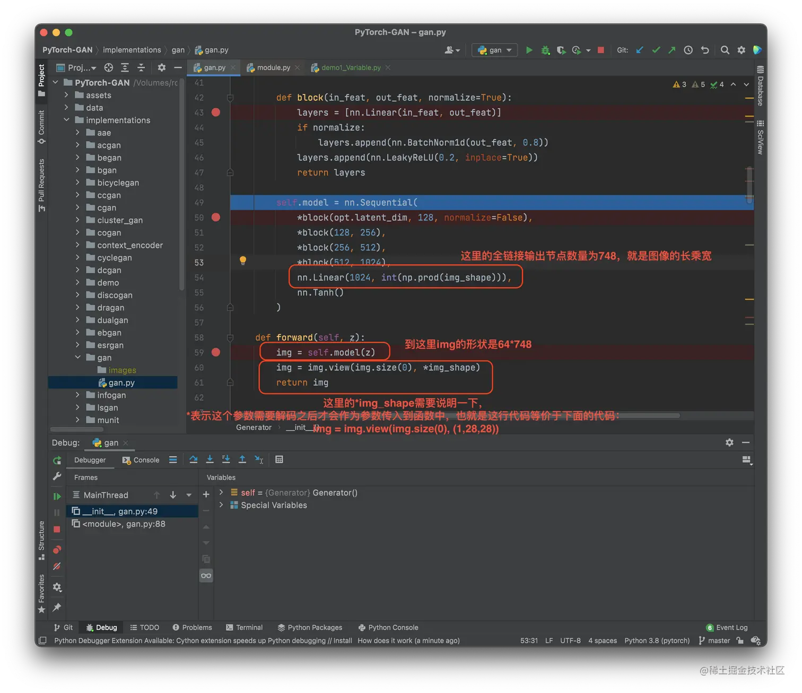Run to cursor in debugger
Viewport: 802px width, 693px height.
tap(259, 460)
